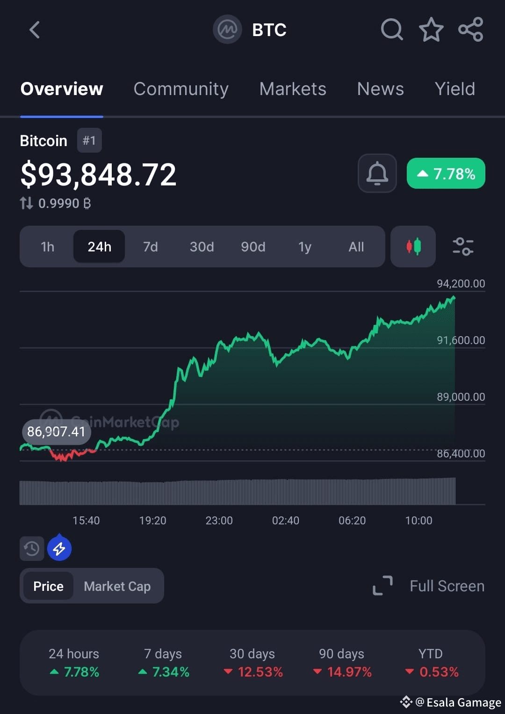Screen dimensions: 505x714
Task: Tap the 30 days 12.53% stat
Action: [252, 663]
